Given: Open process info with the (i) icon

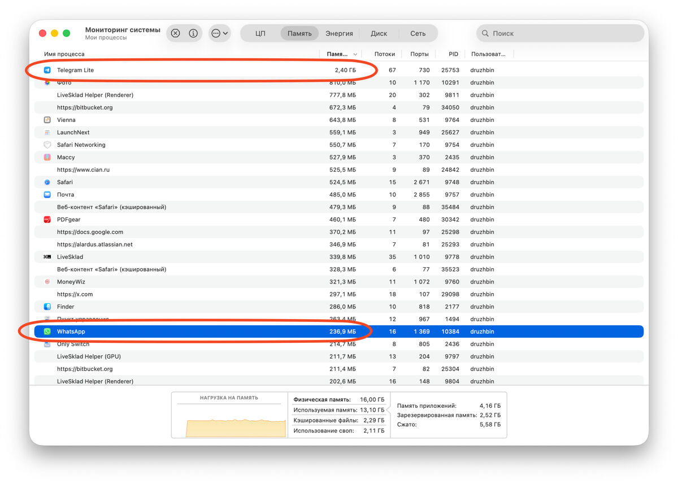Looking at the screenshot, I should [x=193, y=33].
